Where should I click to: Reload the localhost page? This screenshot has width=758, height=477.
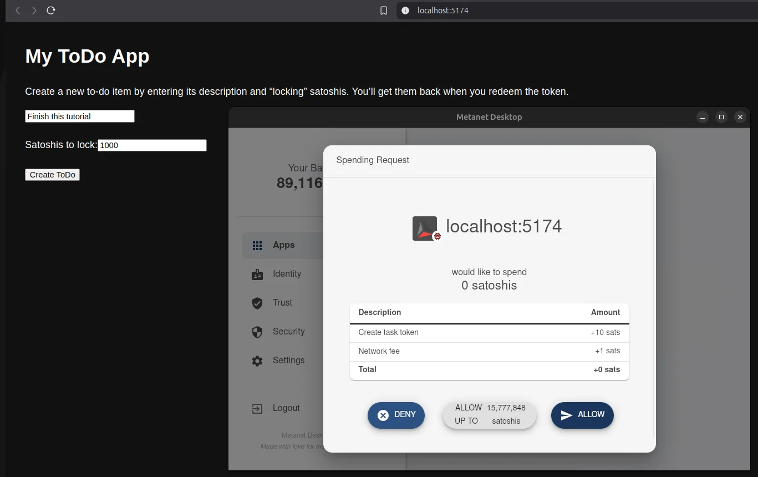pyautogui.click(x=51, y=11)
